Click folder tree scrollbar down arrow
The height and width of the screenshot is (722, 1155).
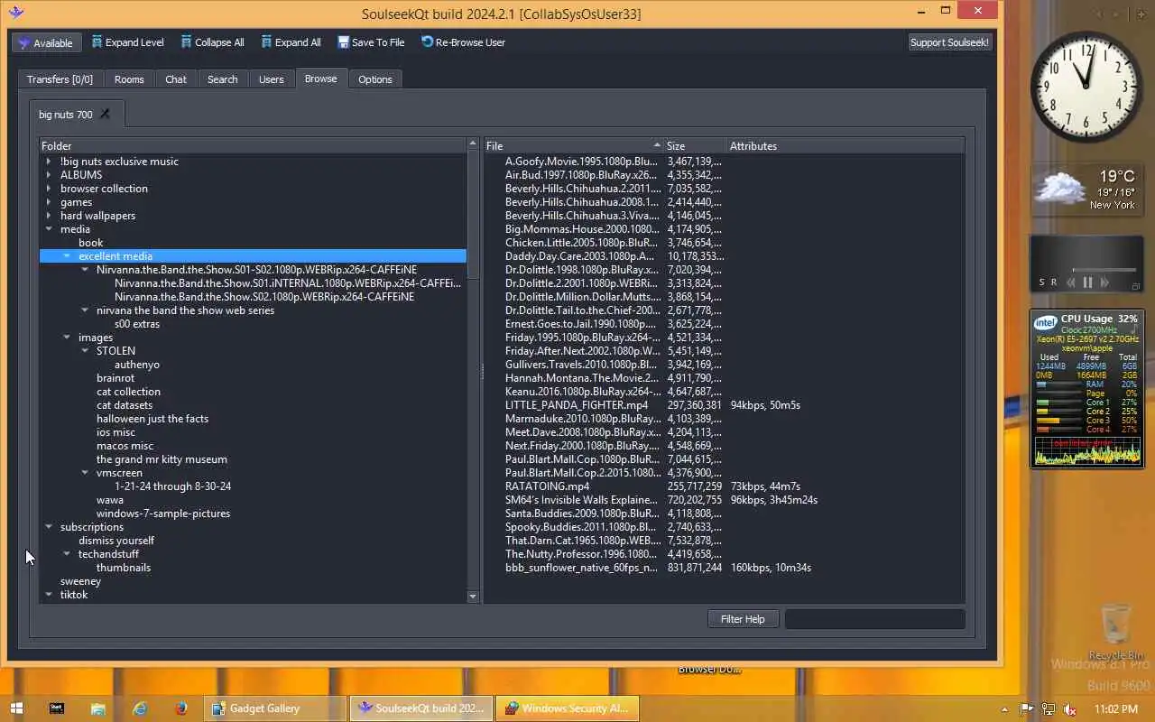coord(473,597)
